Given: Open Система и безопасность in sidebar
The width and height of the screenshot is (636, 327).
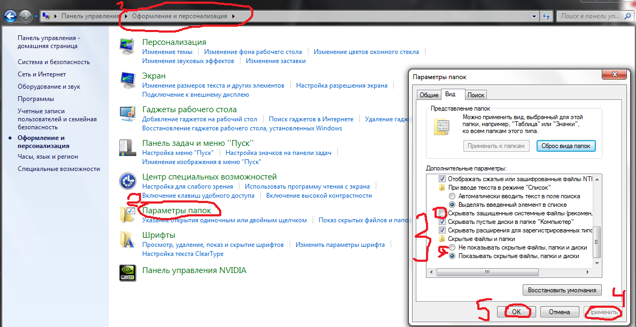Looking at the screenshot, I should 53,62.
